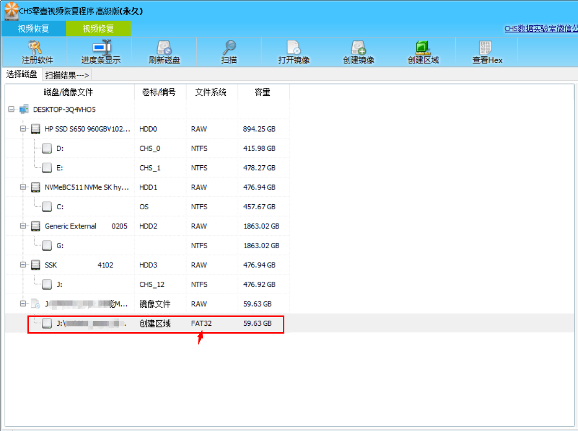Check the E: partition checkbox

pos(47,168)
